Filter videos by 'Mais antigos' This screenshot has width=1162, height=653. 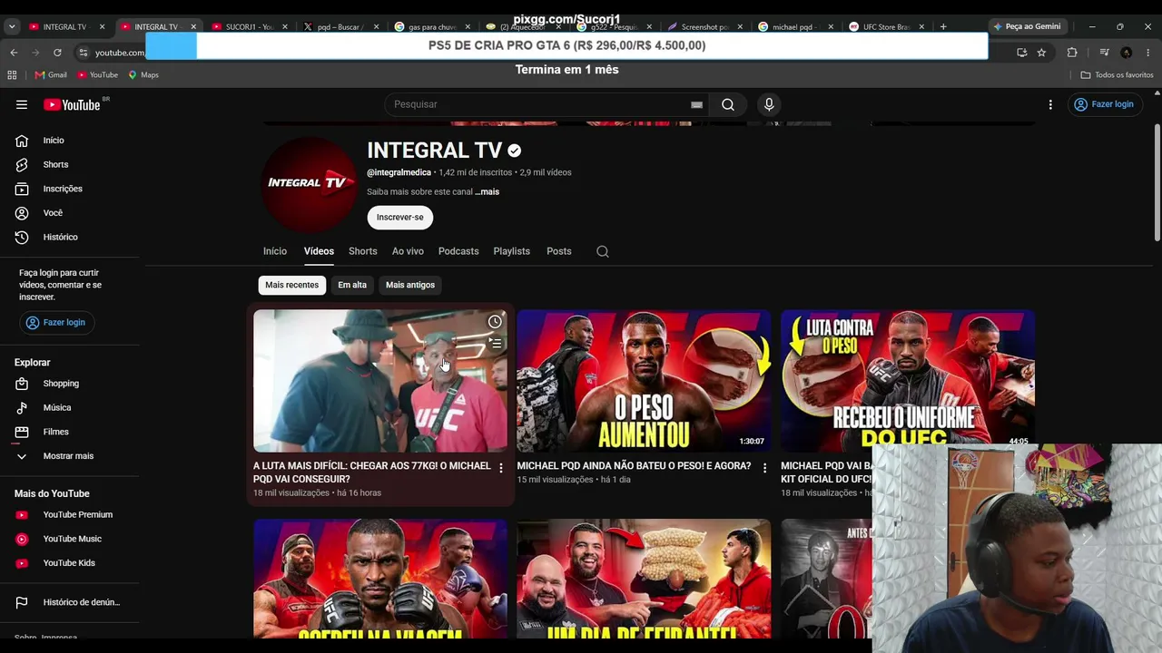[x=410, y=285]
